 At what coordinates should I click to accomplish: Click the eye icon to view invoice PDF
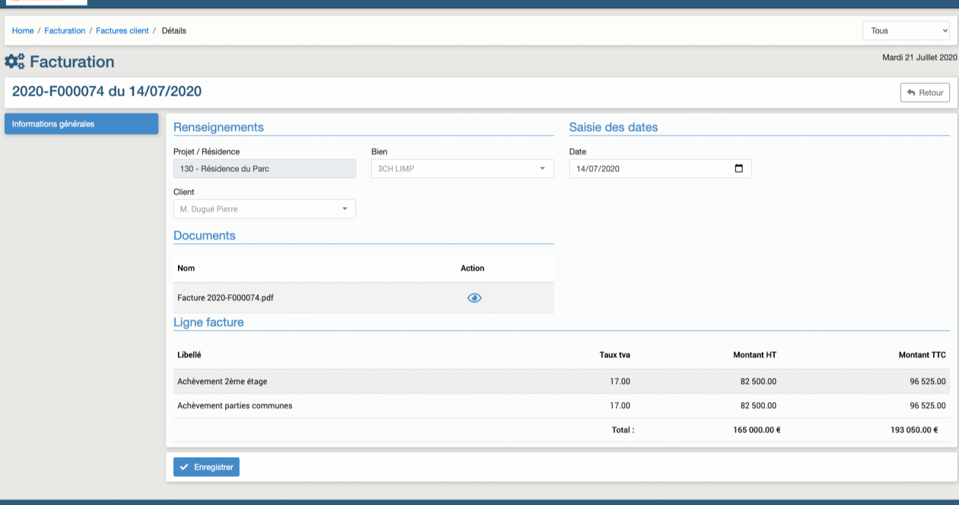tap(474, 298)
